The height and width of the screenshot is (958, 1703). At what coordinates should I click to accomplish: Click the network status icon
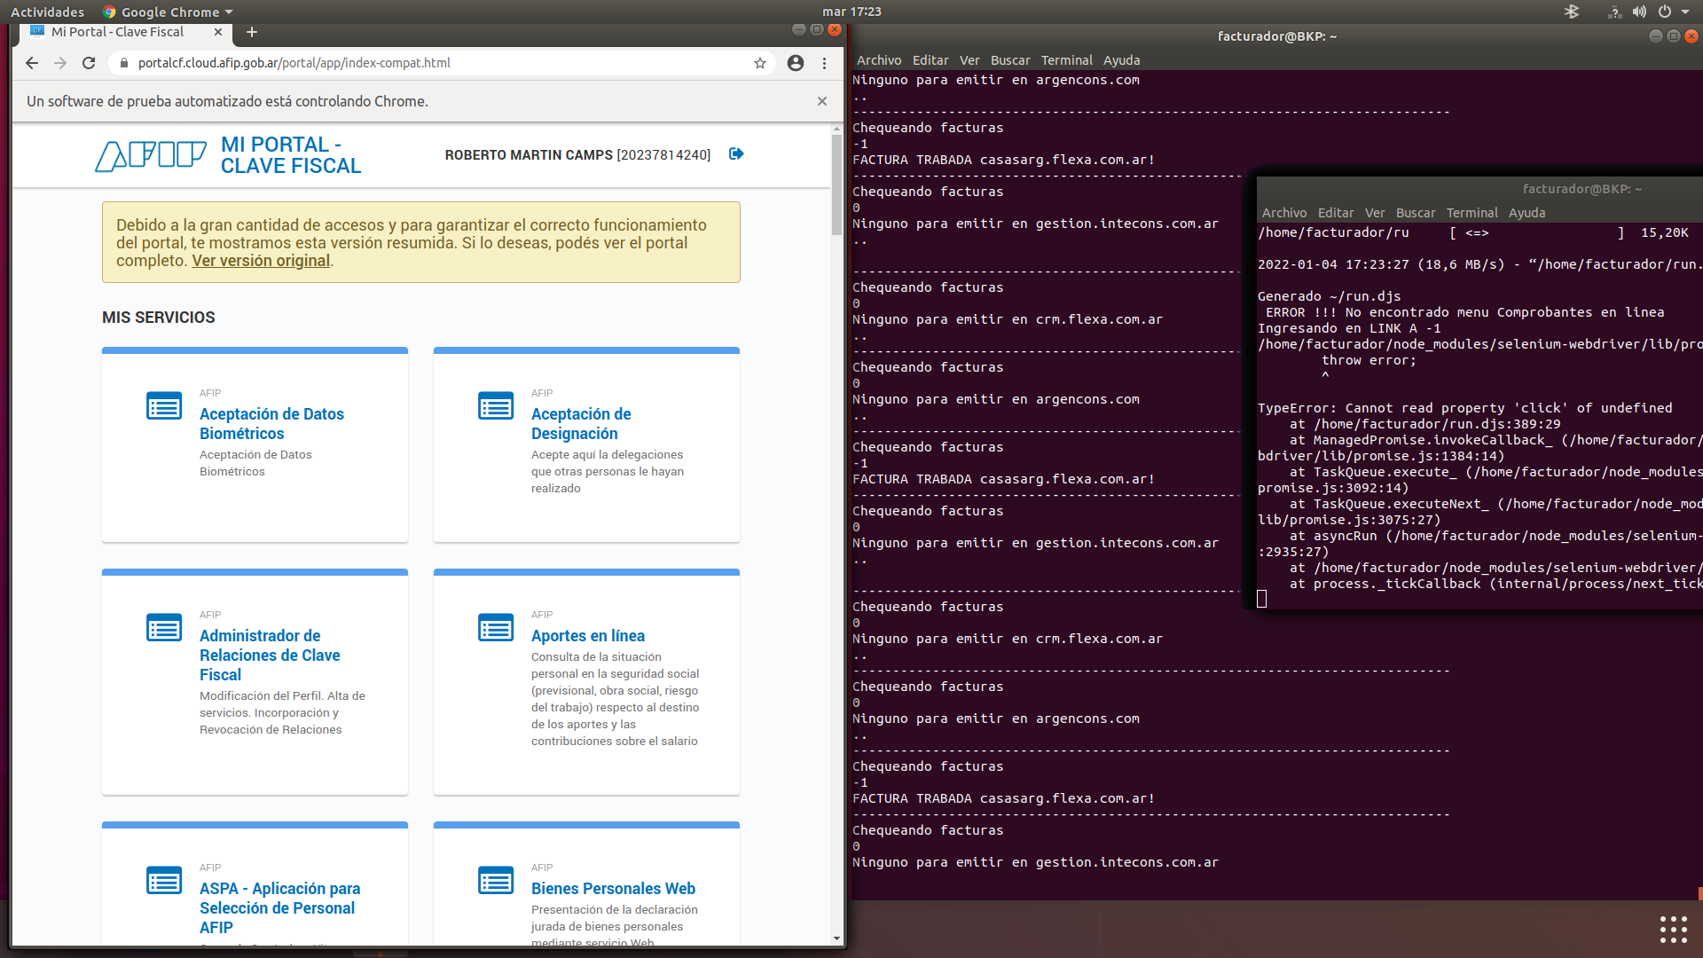click(1614, 12)
